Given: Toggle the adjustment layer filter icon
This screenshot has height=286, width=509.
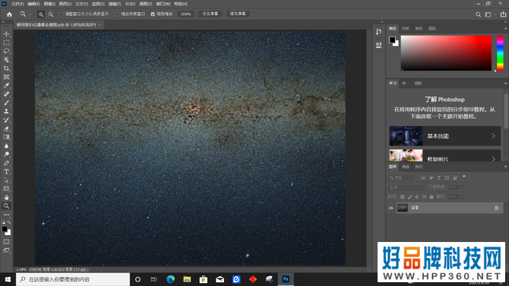Looking at the screenshot, I should 431,178.
